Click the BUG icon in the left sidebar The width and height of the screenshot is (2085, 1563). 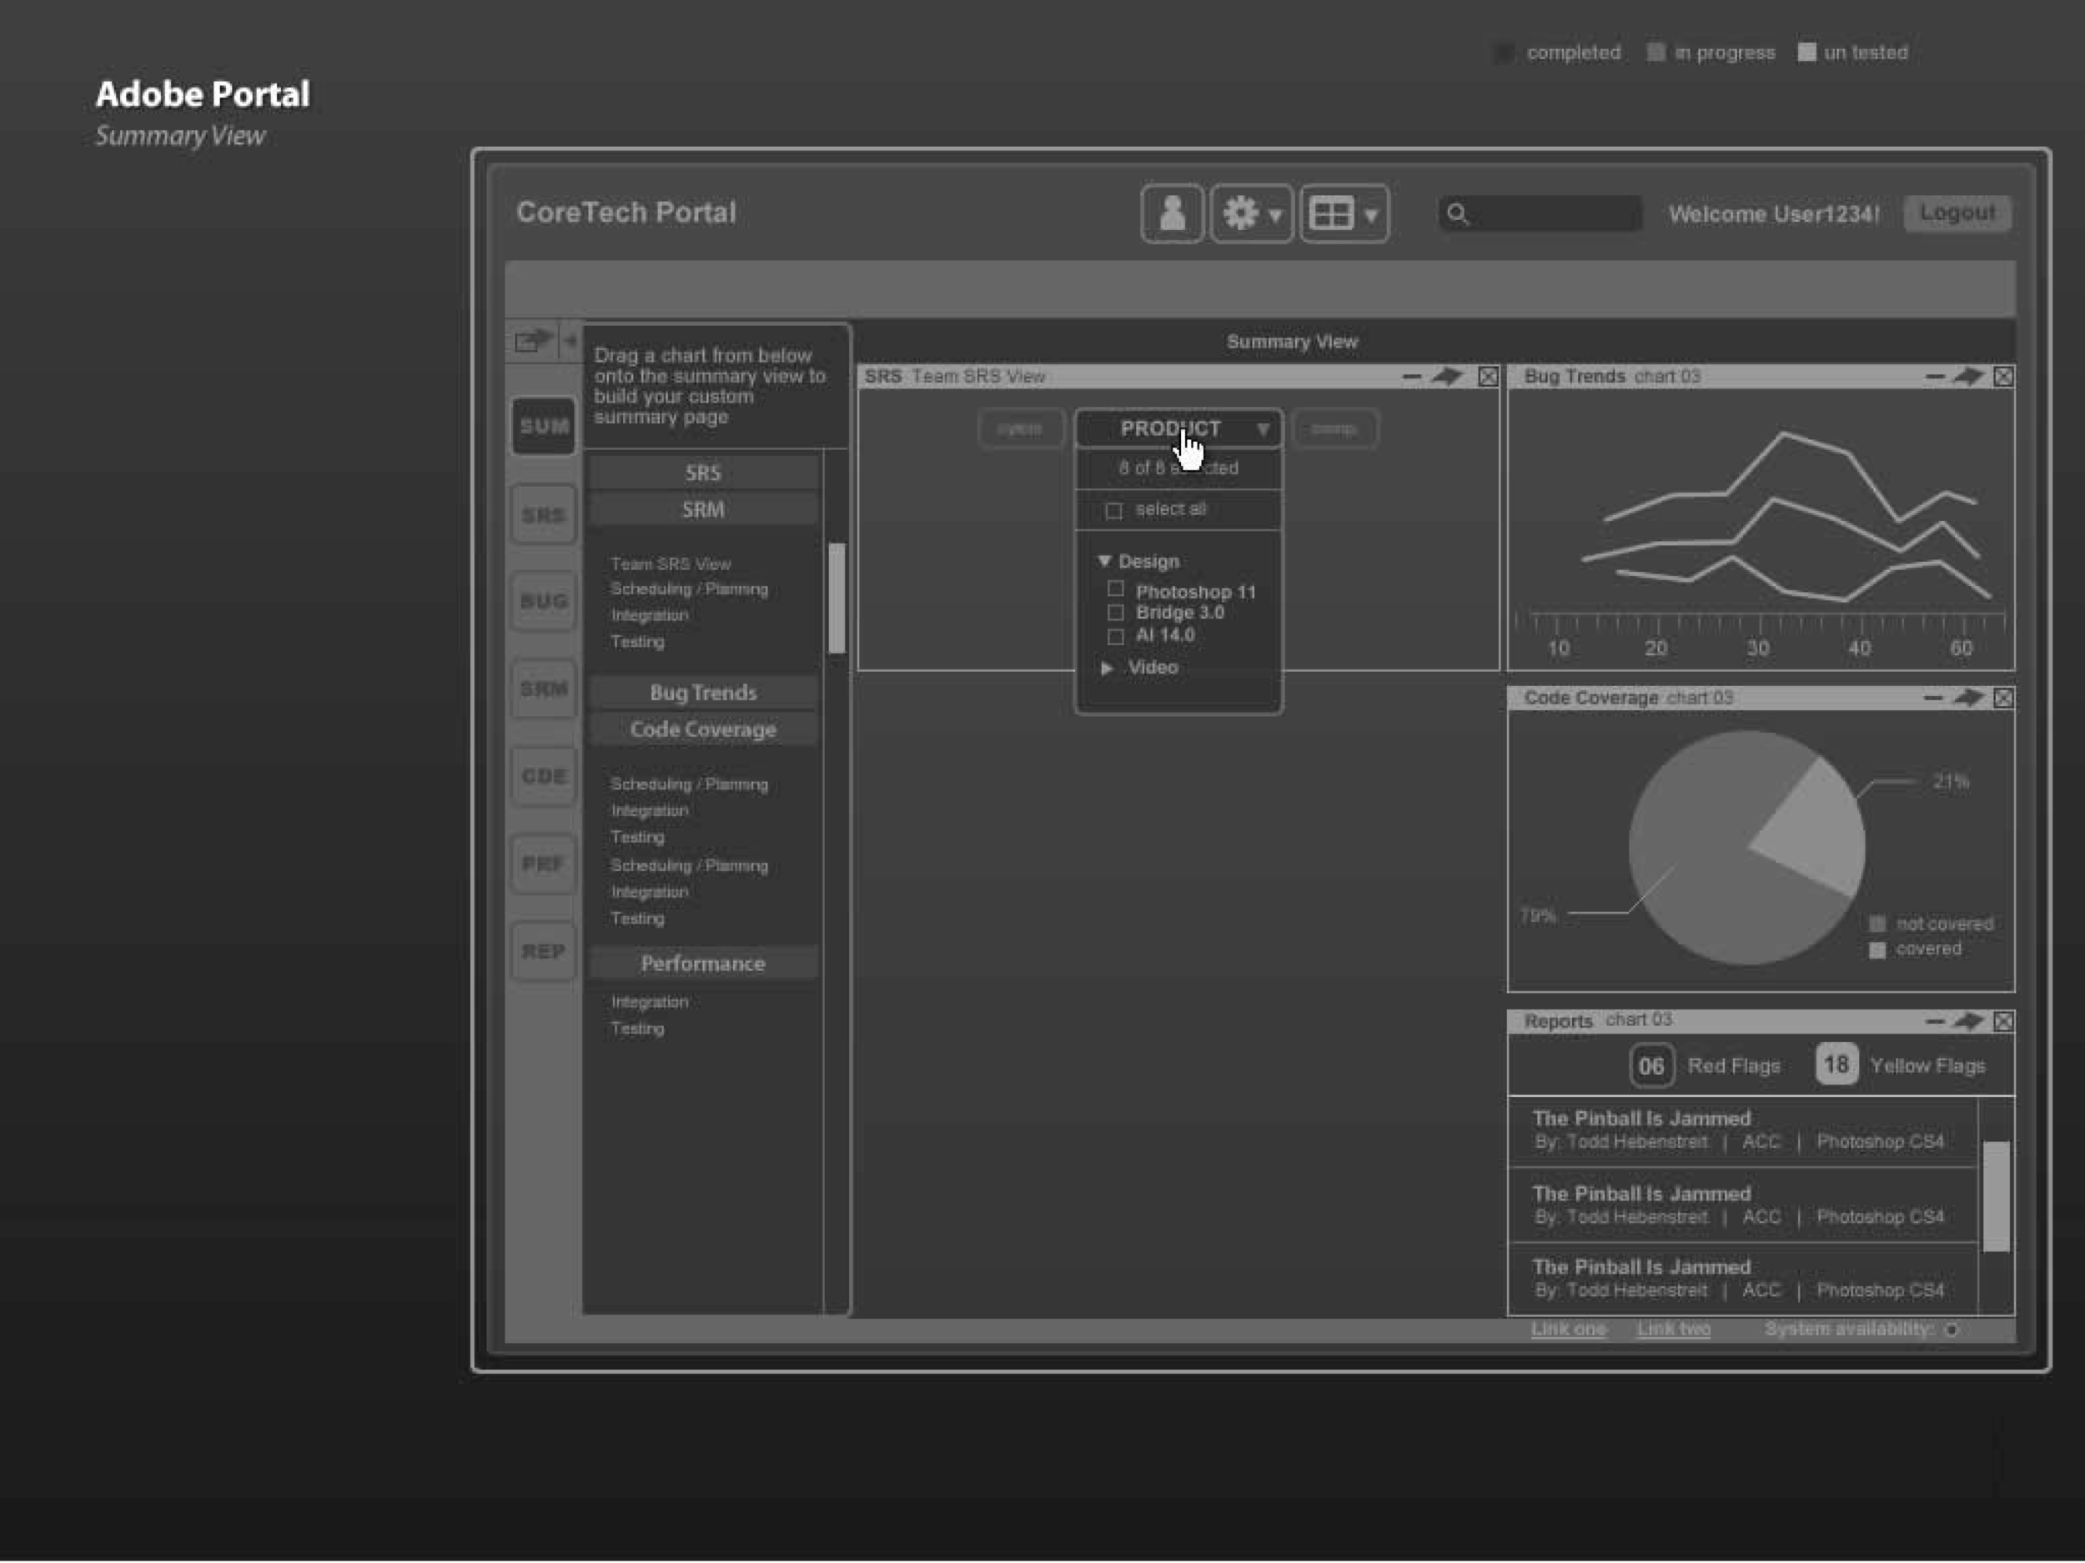point(543,601)
